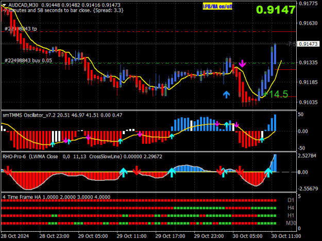Click the 0.91630 price scale value

coord(308,23)
